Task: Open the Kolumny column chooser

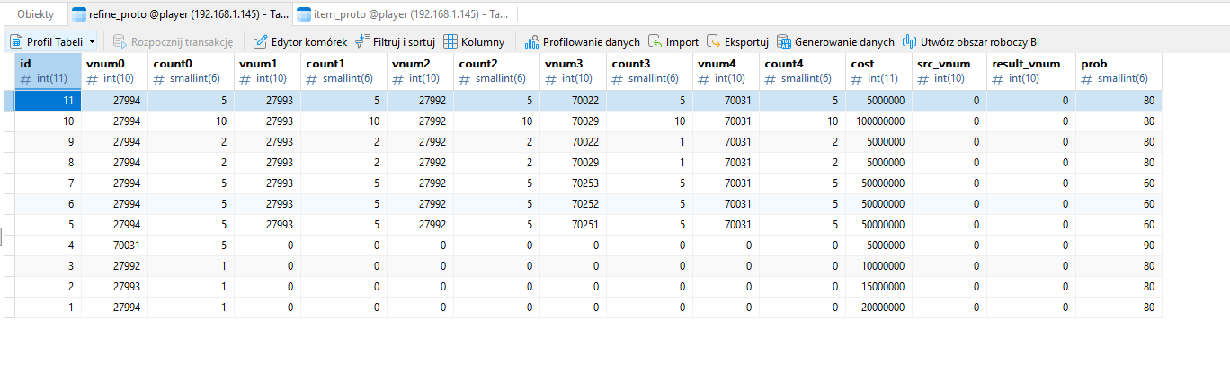Action: point(474,41)
